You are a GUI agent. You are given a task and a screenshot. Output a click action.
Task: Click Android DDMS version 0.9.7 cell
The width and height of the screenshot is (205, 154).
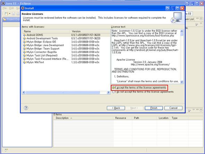tap(86, 35)
